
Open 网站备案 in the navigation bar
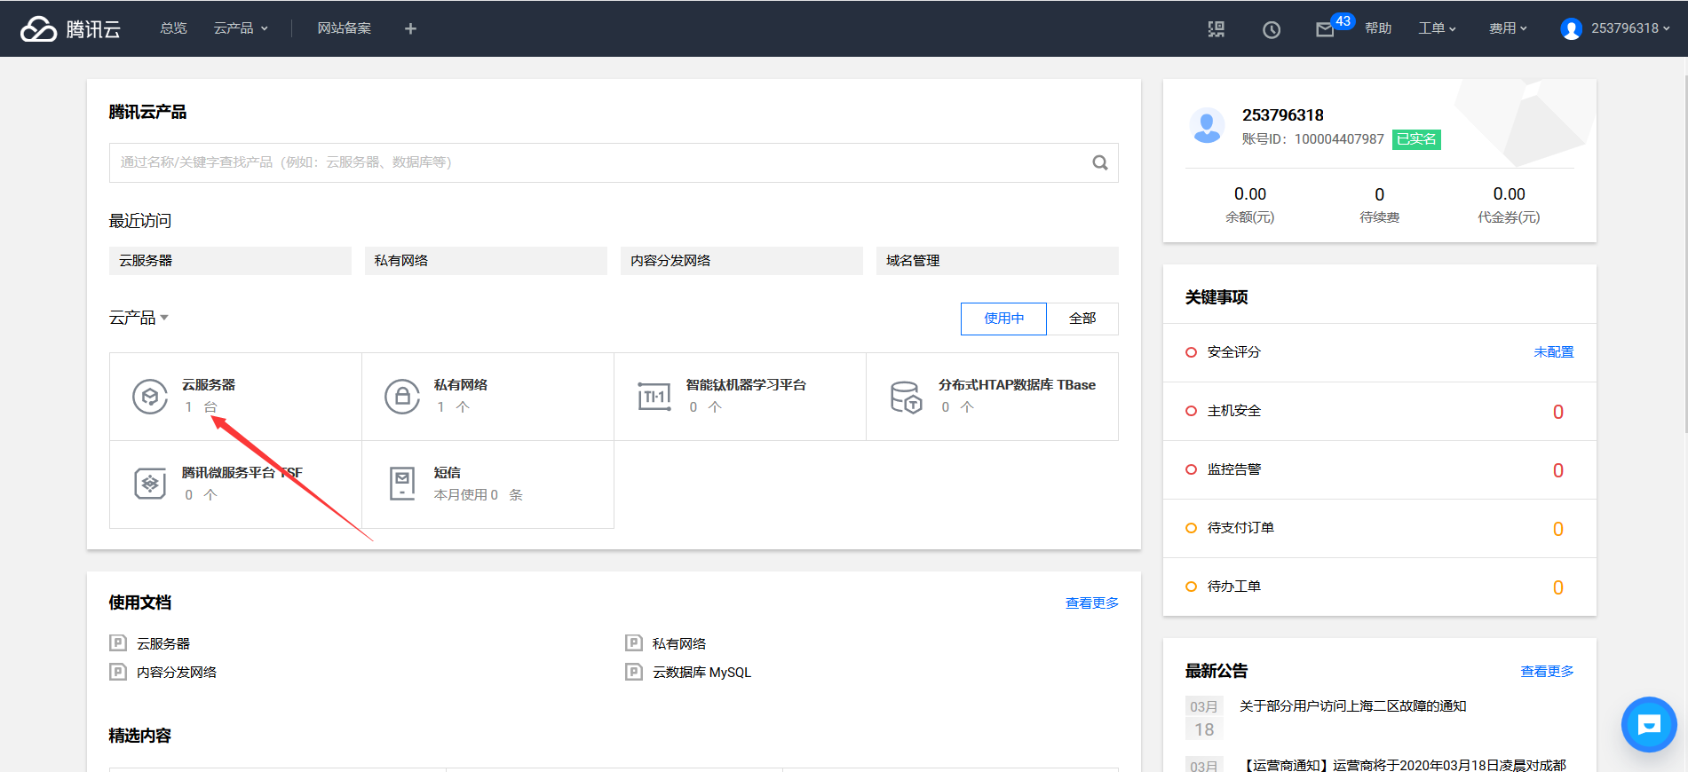(345, 28)
